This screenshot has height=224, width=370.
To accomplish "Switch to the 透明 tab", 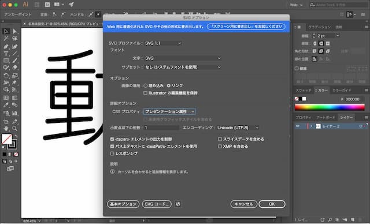I will point(339,27).
